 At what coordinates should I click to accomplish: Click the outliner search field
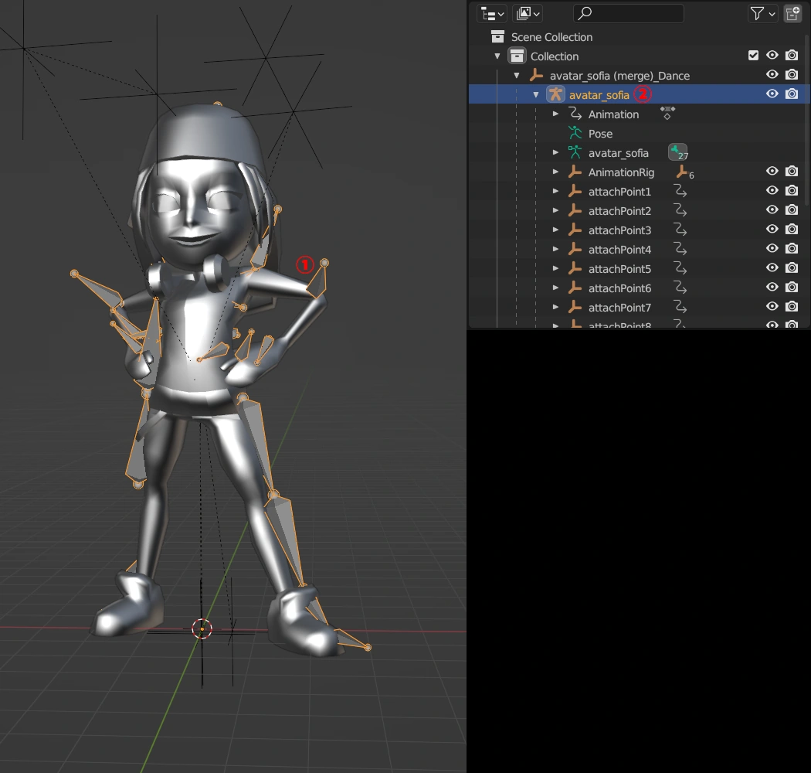(629, 13)
